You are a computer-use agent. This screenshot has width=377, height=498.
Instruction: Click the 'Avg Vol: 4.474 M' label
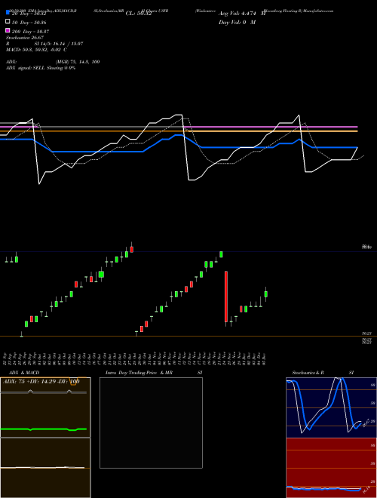(x=242, y=14)
